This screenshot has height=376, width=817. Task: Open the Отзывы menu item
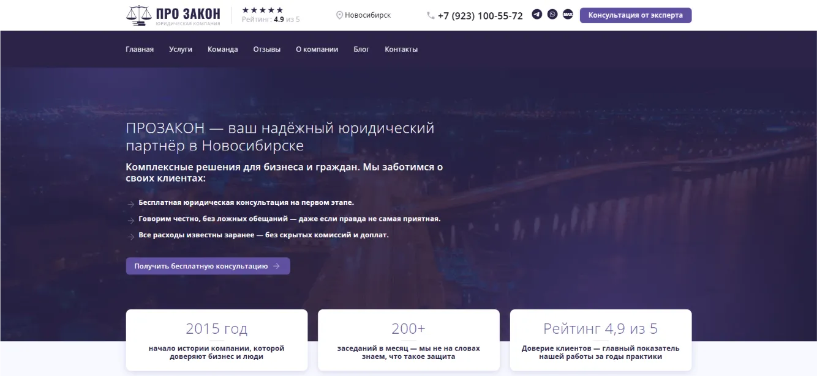pos(267,50)
